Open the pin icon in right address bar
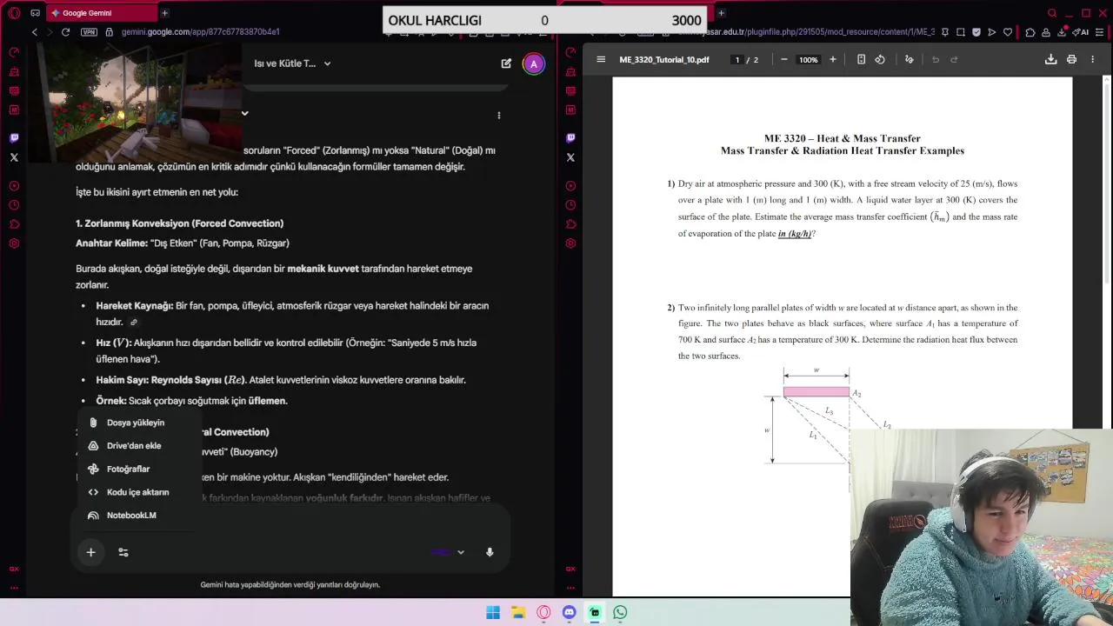The width and height of the screenshot is (1113, 626). point(945,32)
